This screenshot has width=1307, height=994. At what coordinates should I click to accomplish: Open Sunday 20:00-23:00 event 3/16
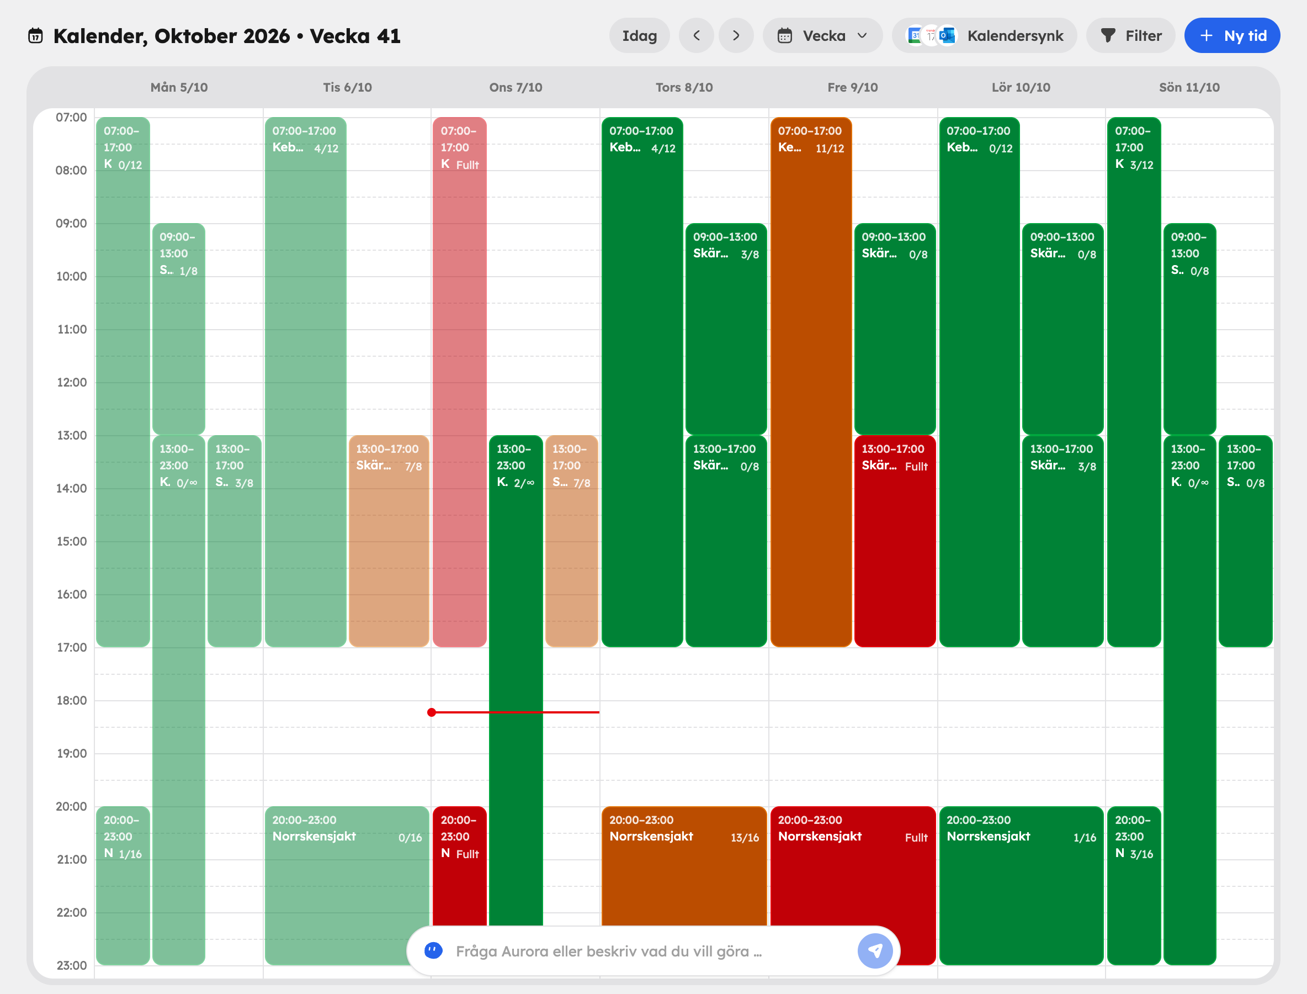(1134, 885)
